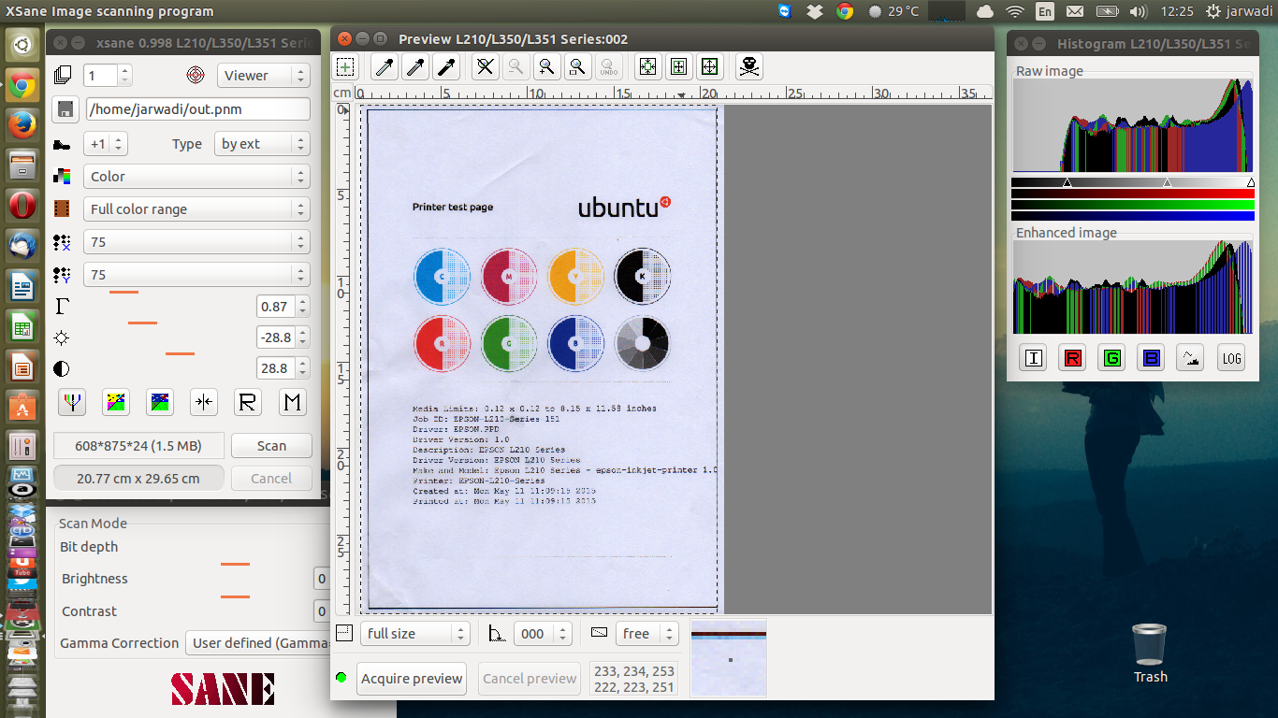
Task: Click the white point eyedropper tool
Action: [x=384, y=66]
